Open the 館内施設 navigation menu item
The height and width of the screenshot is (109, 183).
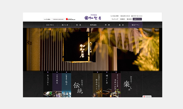point(93,25)
